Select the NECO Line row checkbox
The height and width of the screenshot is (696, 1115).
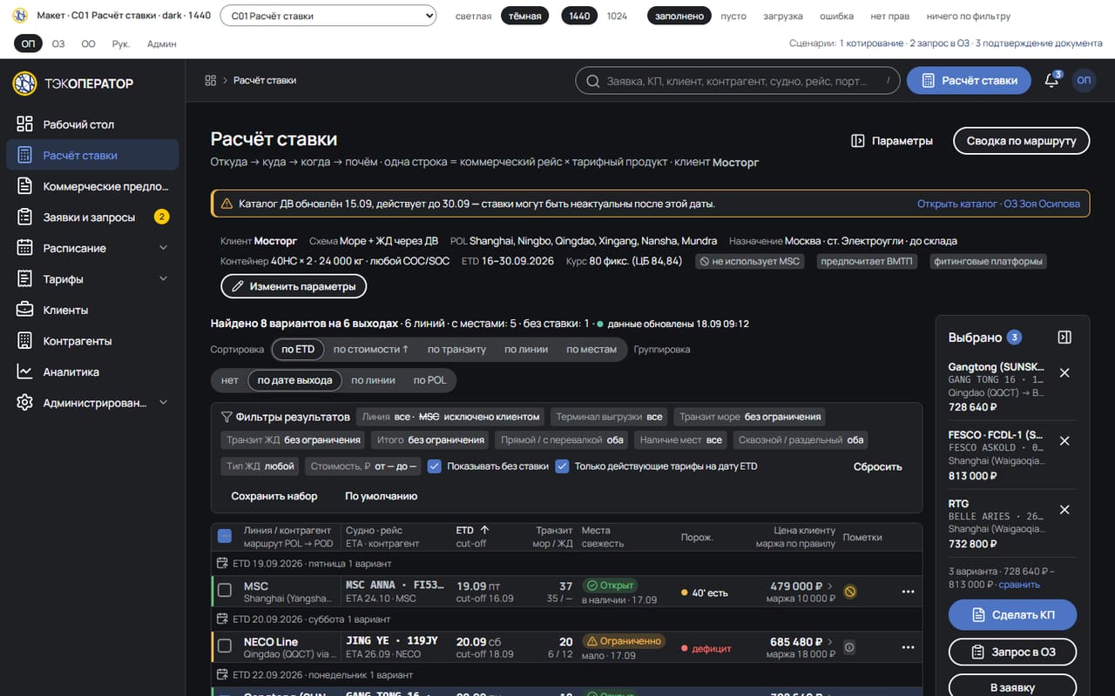tap(225, 646)
